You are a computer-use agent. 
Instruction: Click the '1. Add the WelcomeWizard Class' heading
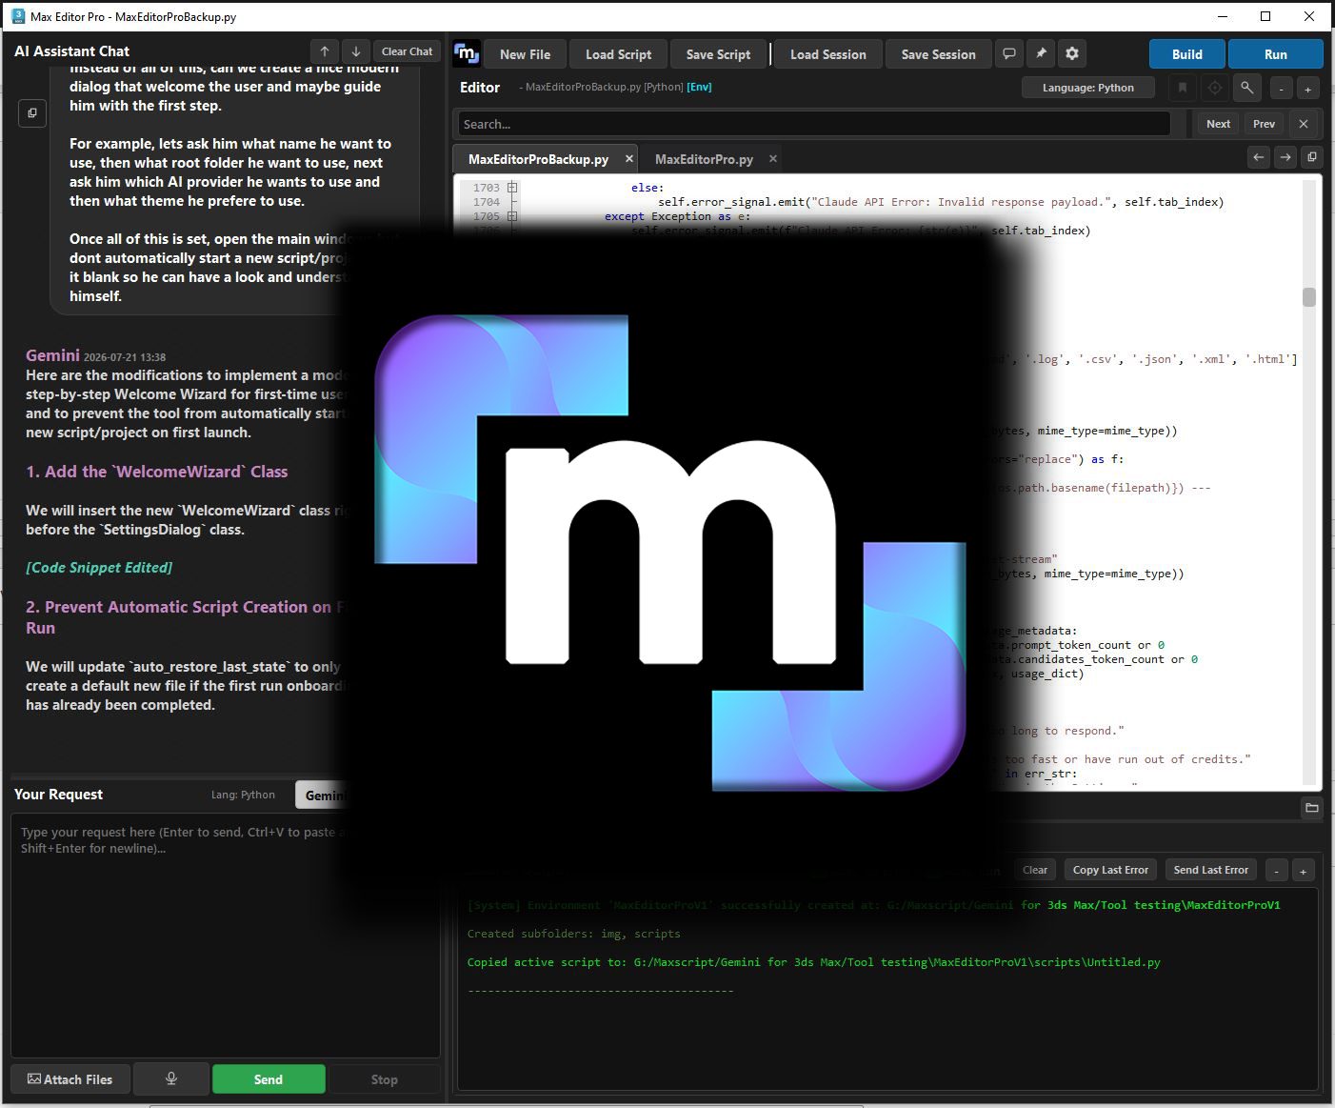click(156, 472)
